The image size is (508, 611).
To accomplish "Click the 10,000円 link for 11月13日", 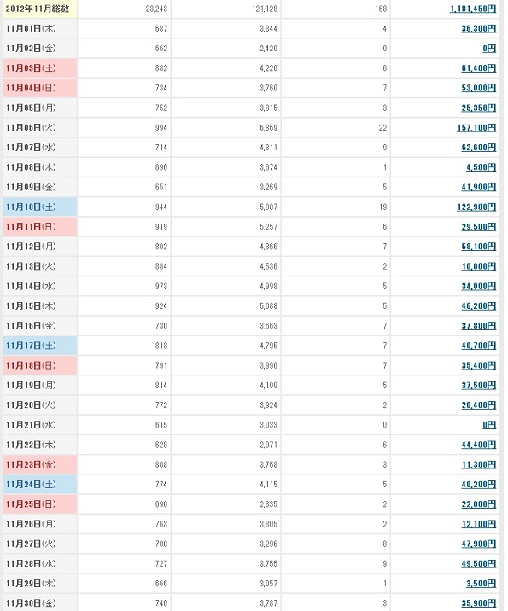I will click(479, 266).
